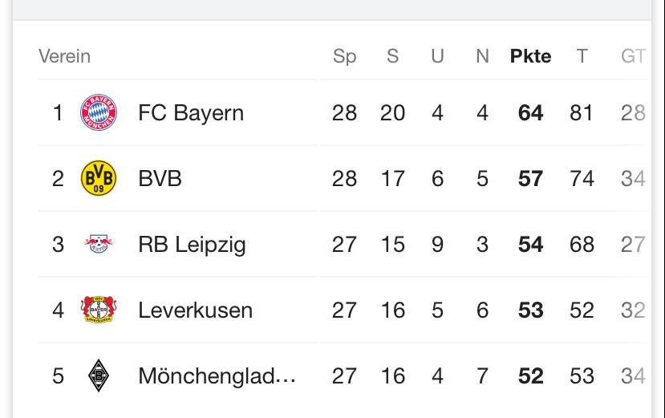Click the T goals column header

tap(582, 56)
